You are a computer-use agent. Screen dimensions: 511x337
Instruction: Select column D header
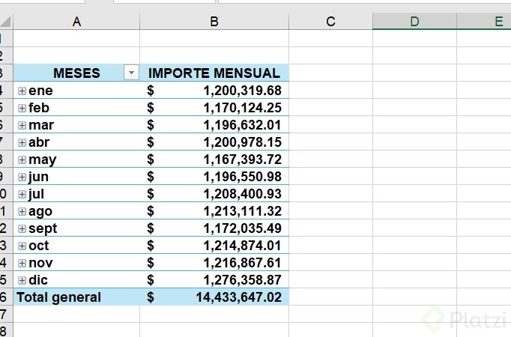click(414, 22)
